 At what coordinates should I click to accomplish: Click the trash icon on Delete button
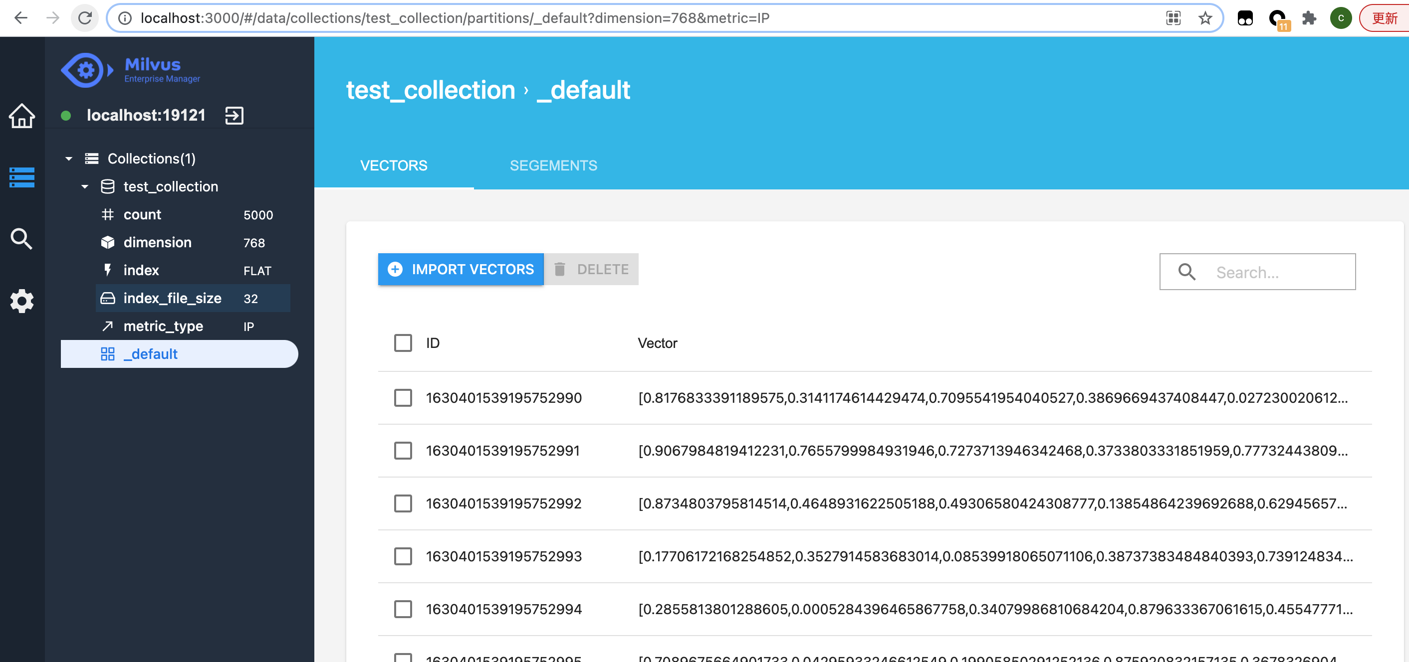click(x=559, y=269)
